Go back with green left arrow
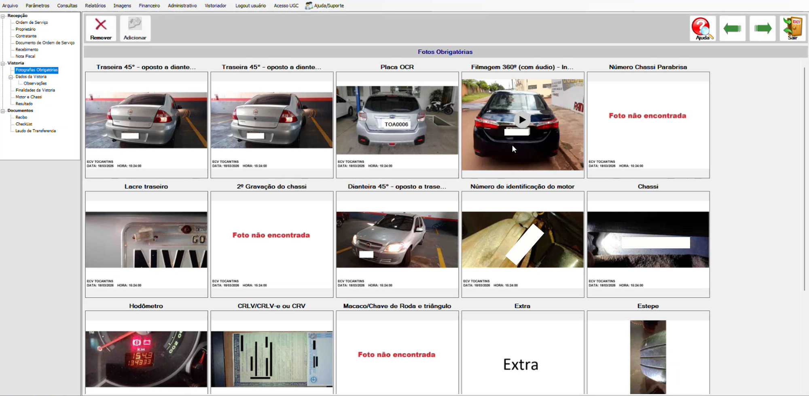The height and width of the screenshot is (396, 809). 732,28
